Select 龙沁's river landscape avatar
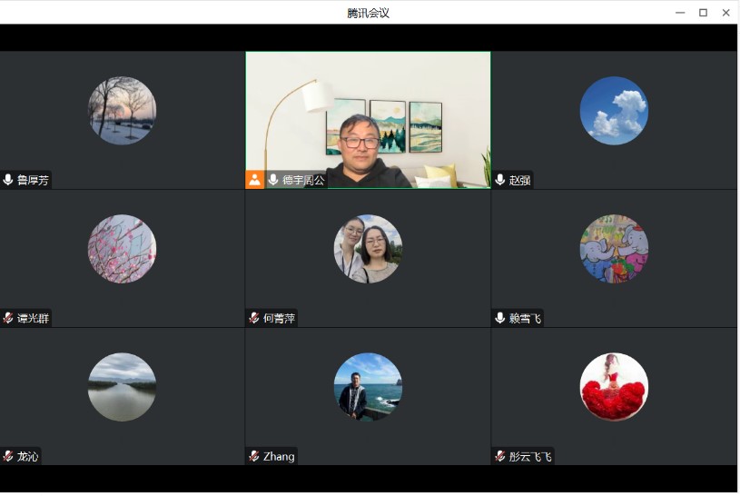Viewport: 740px width, 496px height. click(122, 387)
